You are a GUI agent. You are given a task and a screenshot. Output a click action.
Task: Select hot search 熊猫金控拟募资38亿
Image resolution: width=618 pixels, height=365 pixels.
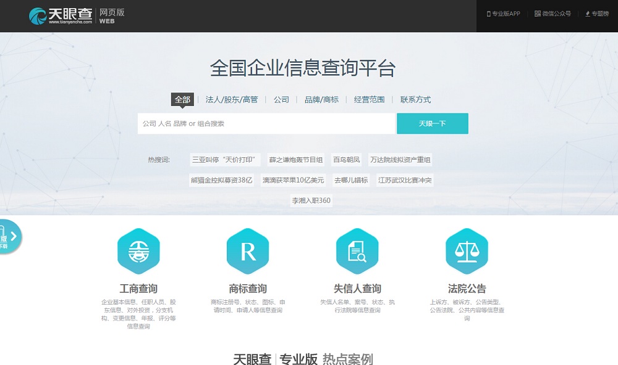221,180
